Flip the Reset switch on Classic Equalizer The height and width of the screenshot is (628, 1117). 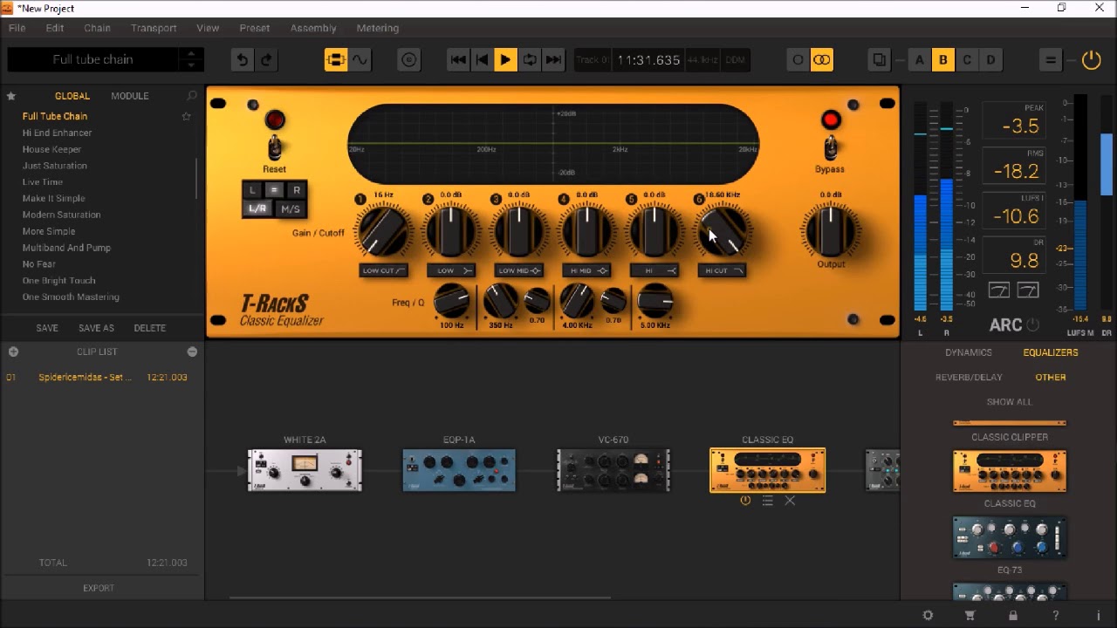[274, 146]
